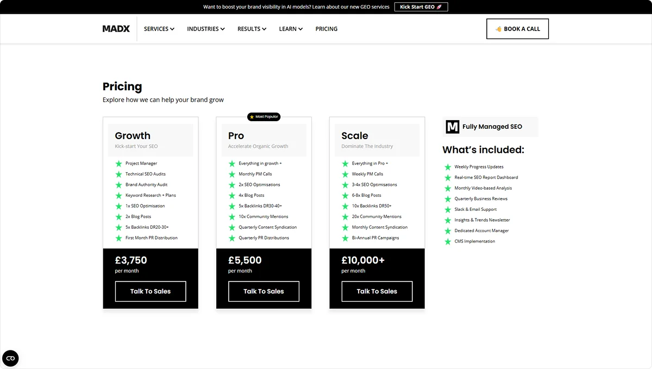Click the star next to Project Manager feature
This screenshot has height=369, width=652.
click(120, 163)
